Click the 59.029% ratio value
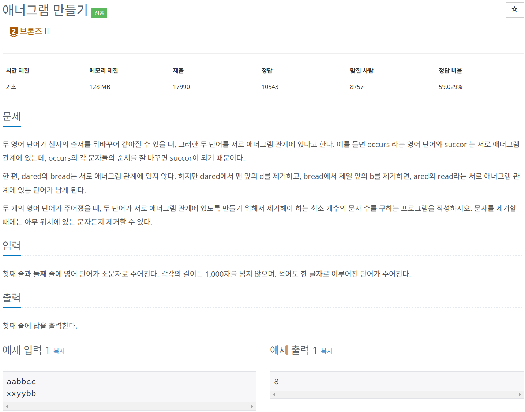 (450, 87)
